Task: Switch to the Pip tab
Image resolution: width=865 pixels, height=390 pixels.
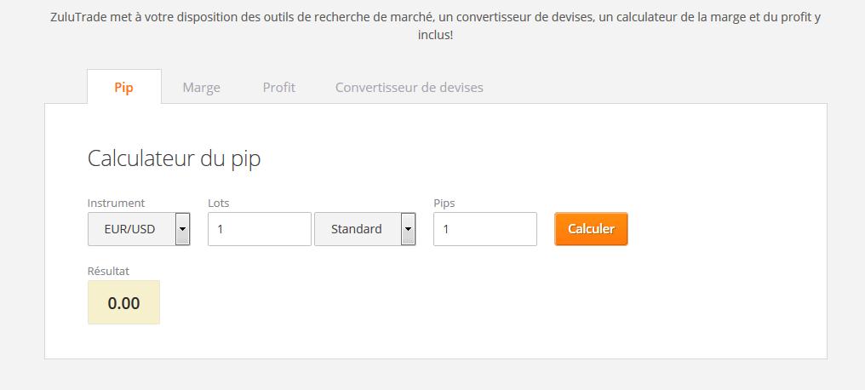Action: pyautogui.click(x=123, y=88)
